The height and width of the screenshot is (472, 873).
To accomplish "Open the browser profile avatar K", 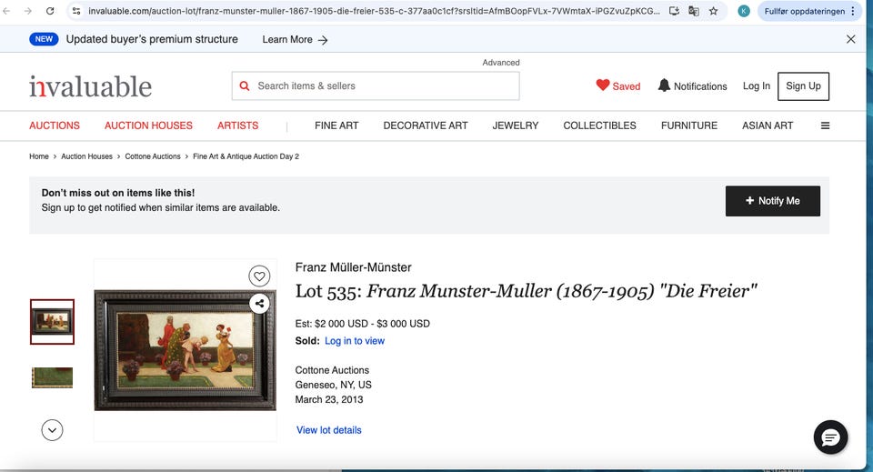I will point(744,11).
